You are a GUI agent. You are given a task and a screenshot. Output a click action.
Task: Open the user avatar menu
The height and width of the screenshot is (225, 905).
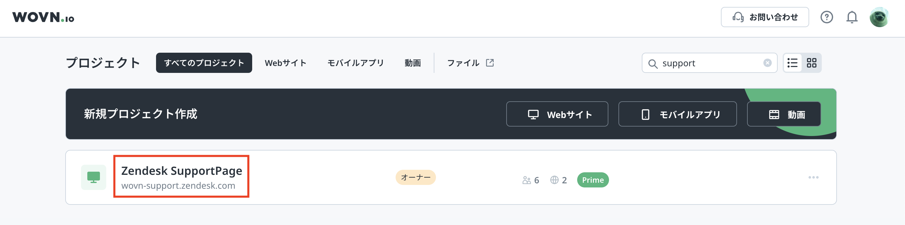tap(879, 17)
